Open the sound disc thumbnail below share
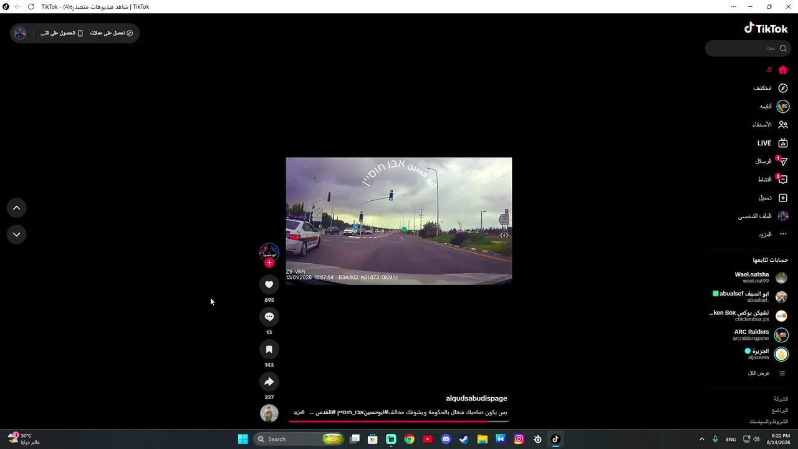Viewport: 798px width, 449px height. point(269,413)
